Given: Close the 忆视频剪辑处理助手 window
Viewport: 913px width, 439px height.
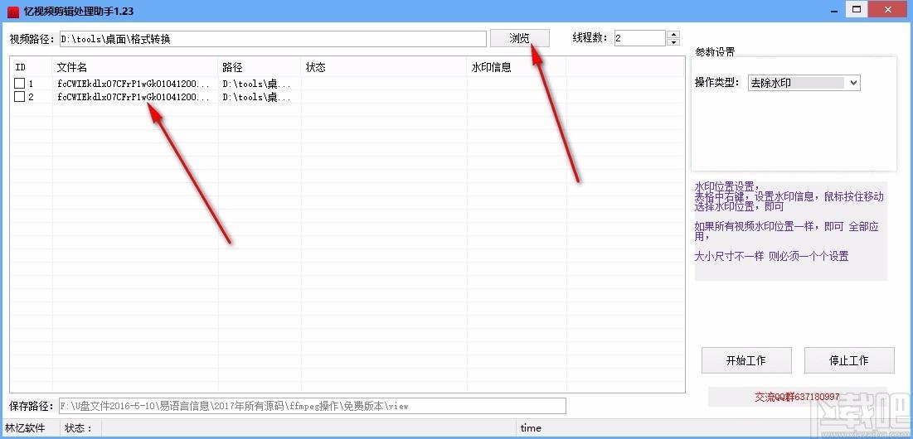Looking at the screenshot, I should tap(887, 9).
